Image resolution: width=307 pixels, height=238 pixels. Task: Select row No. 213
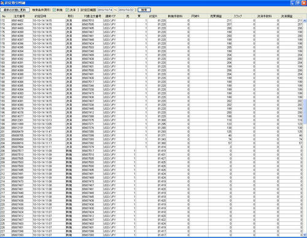[152, 177]
